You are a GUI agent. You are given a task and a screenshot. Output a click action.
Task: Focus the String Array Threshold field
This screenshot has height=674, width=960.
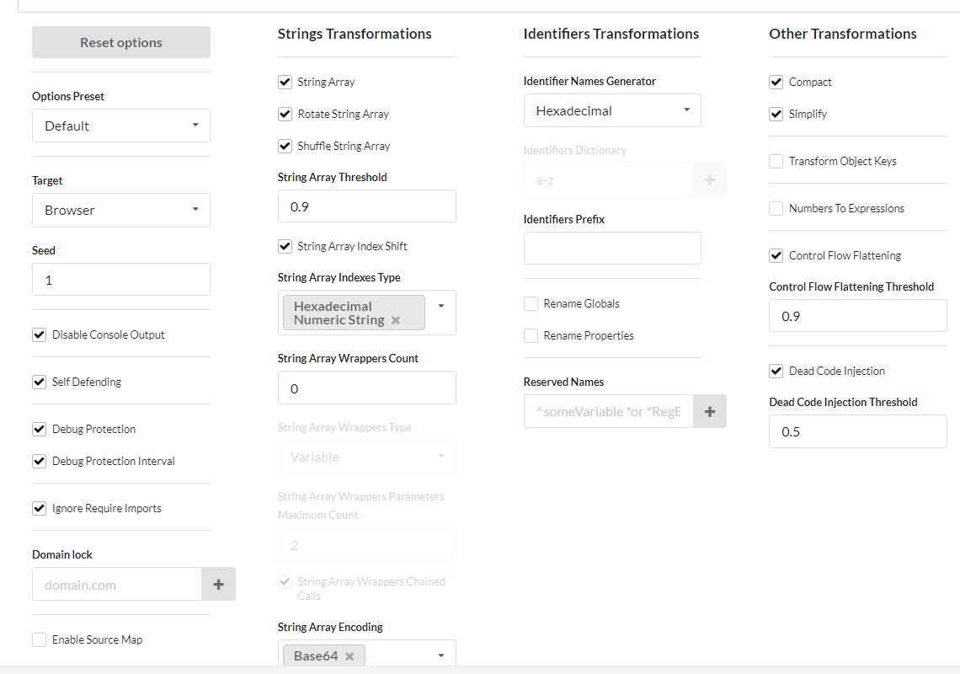(366, 206)
